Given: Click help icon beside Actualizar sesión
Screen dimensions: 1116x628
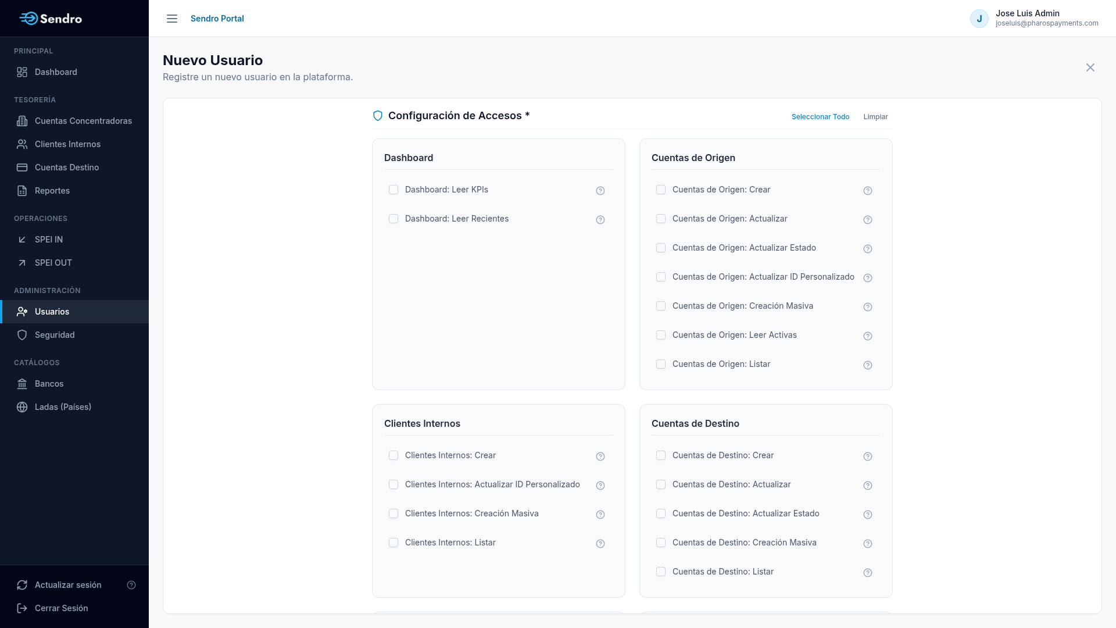Looking at the screenshot, I should (x=131, y=585).
